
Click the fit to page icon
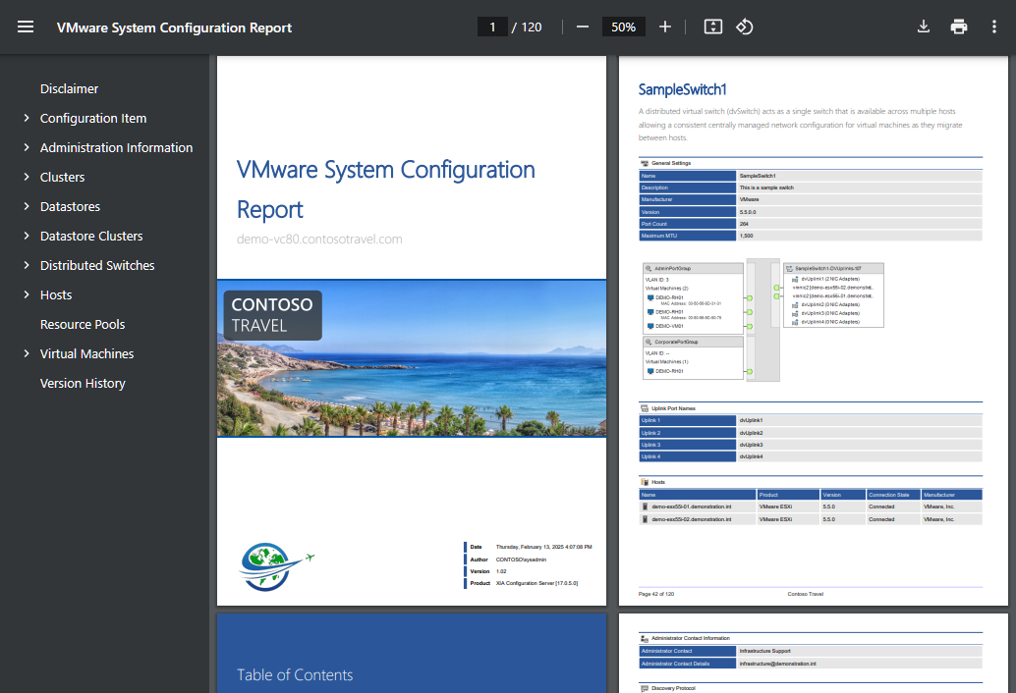coord(712,27)
